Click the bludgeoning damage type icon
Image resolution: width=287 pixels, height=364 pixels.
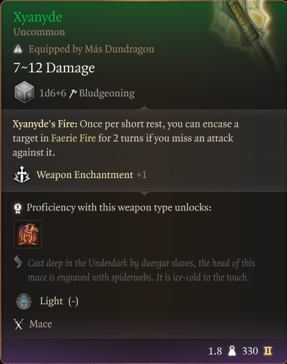tap(72, 94)
